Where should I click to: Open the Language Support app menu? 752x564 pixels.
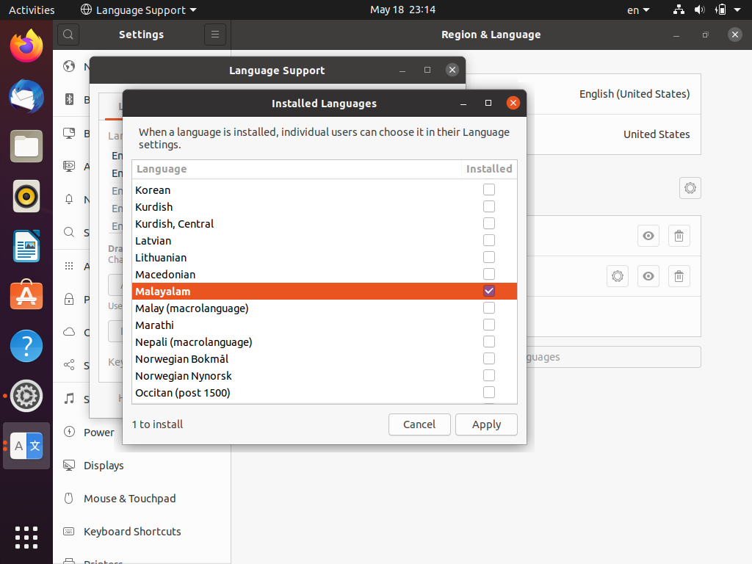(138, 10)
